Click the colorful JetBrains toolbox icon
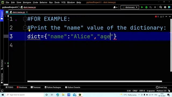172x97 pixels. click(x=169, y=7)
